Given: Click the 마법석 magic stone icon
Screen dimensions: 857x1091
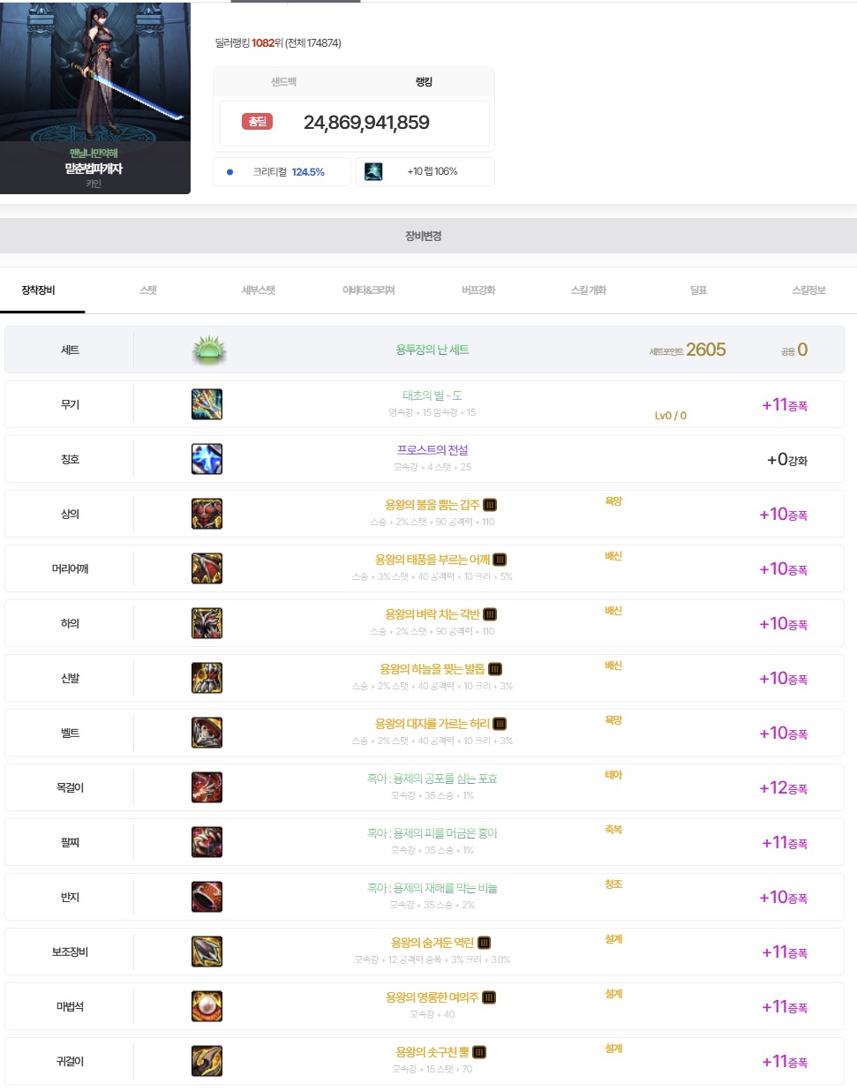Looking at the screenshot, I should [x=207, y=1006].
